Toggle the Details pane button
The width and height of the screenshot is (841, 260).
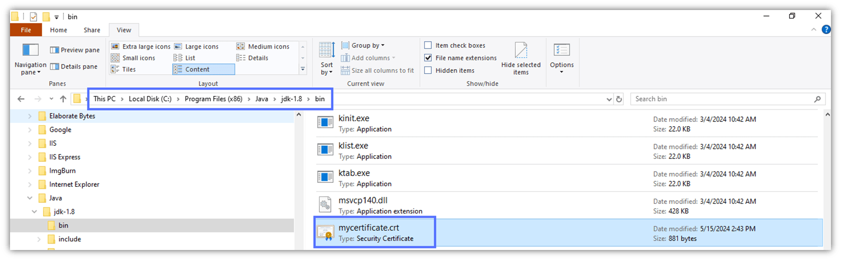[74, 66]
